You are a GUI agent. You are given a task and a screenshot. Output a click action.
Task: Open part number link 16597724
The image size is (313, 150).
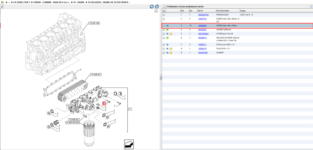pos(202,19)
